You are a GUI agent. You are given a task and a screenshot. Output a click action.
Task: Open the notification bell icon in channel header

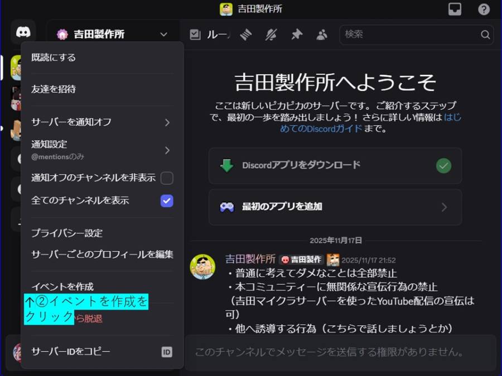click(271, 34)
